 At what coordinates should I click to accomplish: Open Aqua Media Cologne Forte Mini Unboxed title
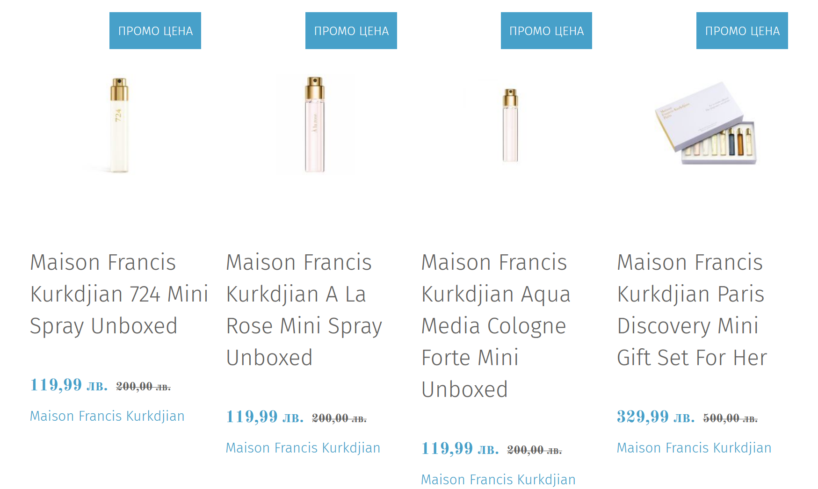pyautogui.click(x=495, y=326)
